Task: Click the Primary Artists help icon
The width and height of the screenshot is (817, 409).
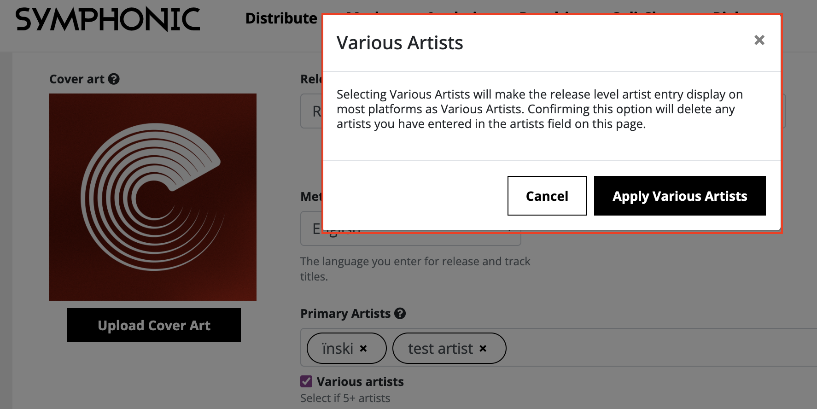Action: (x=400, y=314)
